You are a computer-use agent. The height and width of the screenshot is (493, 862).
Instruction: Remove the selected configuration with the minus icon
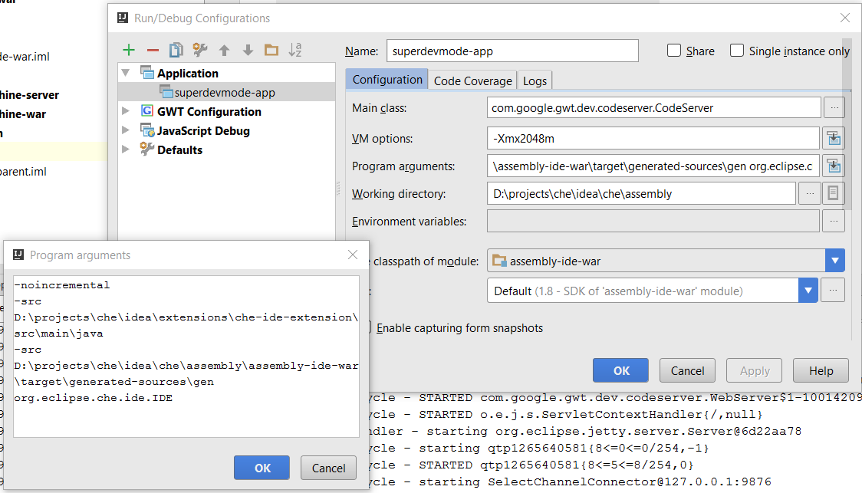click(x=153, y=50)
